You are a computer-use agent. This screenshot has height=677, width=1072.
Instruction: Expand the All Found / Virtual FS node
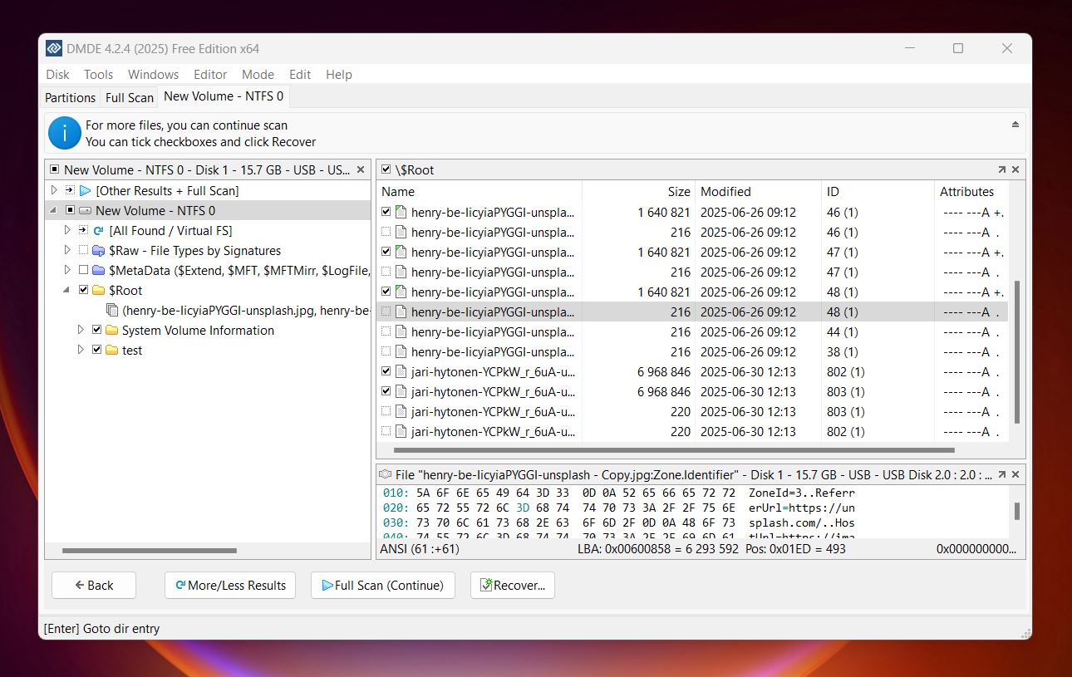(x=68, y=230)
